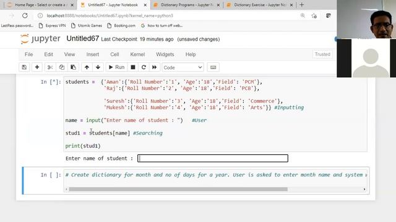The height and width of the screenshot is (222, 396).
Task: Open the Edit menu
Action: pos(48,54)
